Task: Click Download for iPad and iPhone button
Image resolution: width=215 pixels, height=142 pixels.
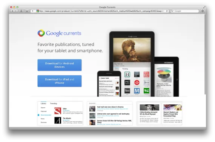Action: point(60,81)
